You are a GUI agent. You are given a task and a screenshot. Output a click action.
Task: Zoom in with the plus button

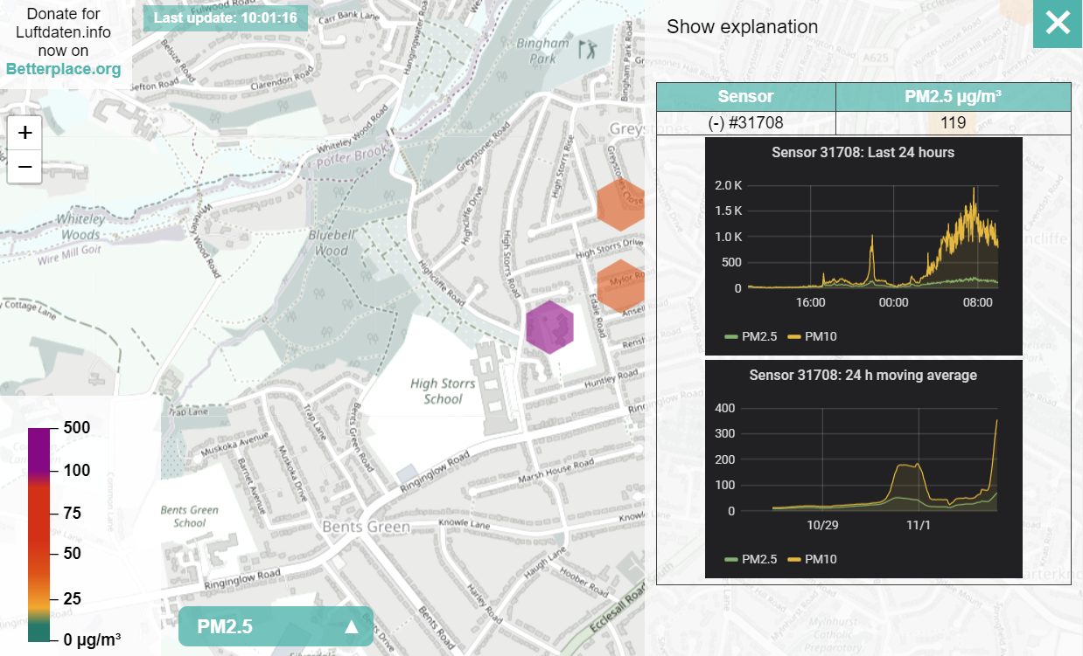(x=25, y=133)
